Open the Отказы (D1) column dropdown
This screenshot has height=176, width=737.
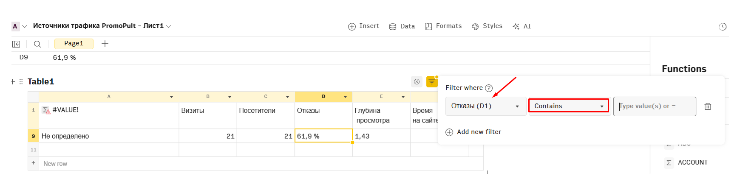pos(486,106)
